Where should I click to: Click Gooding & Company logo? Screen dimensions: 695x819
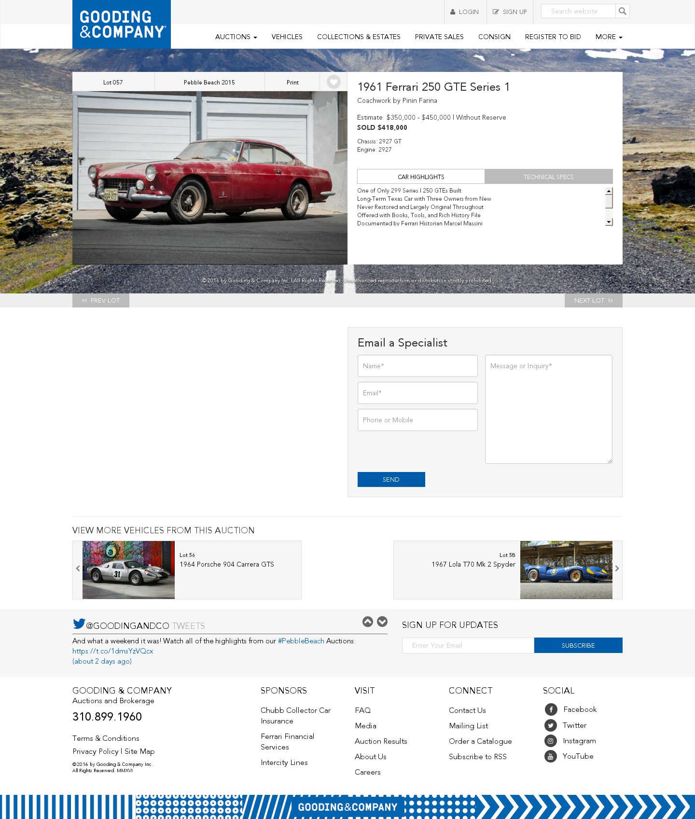coord(122,24)
